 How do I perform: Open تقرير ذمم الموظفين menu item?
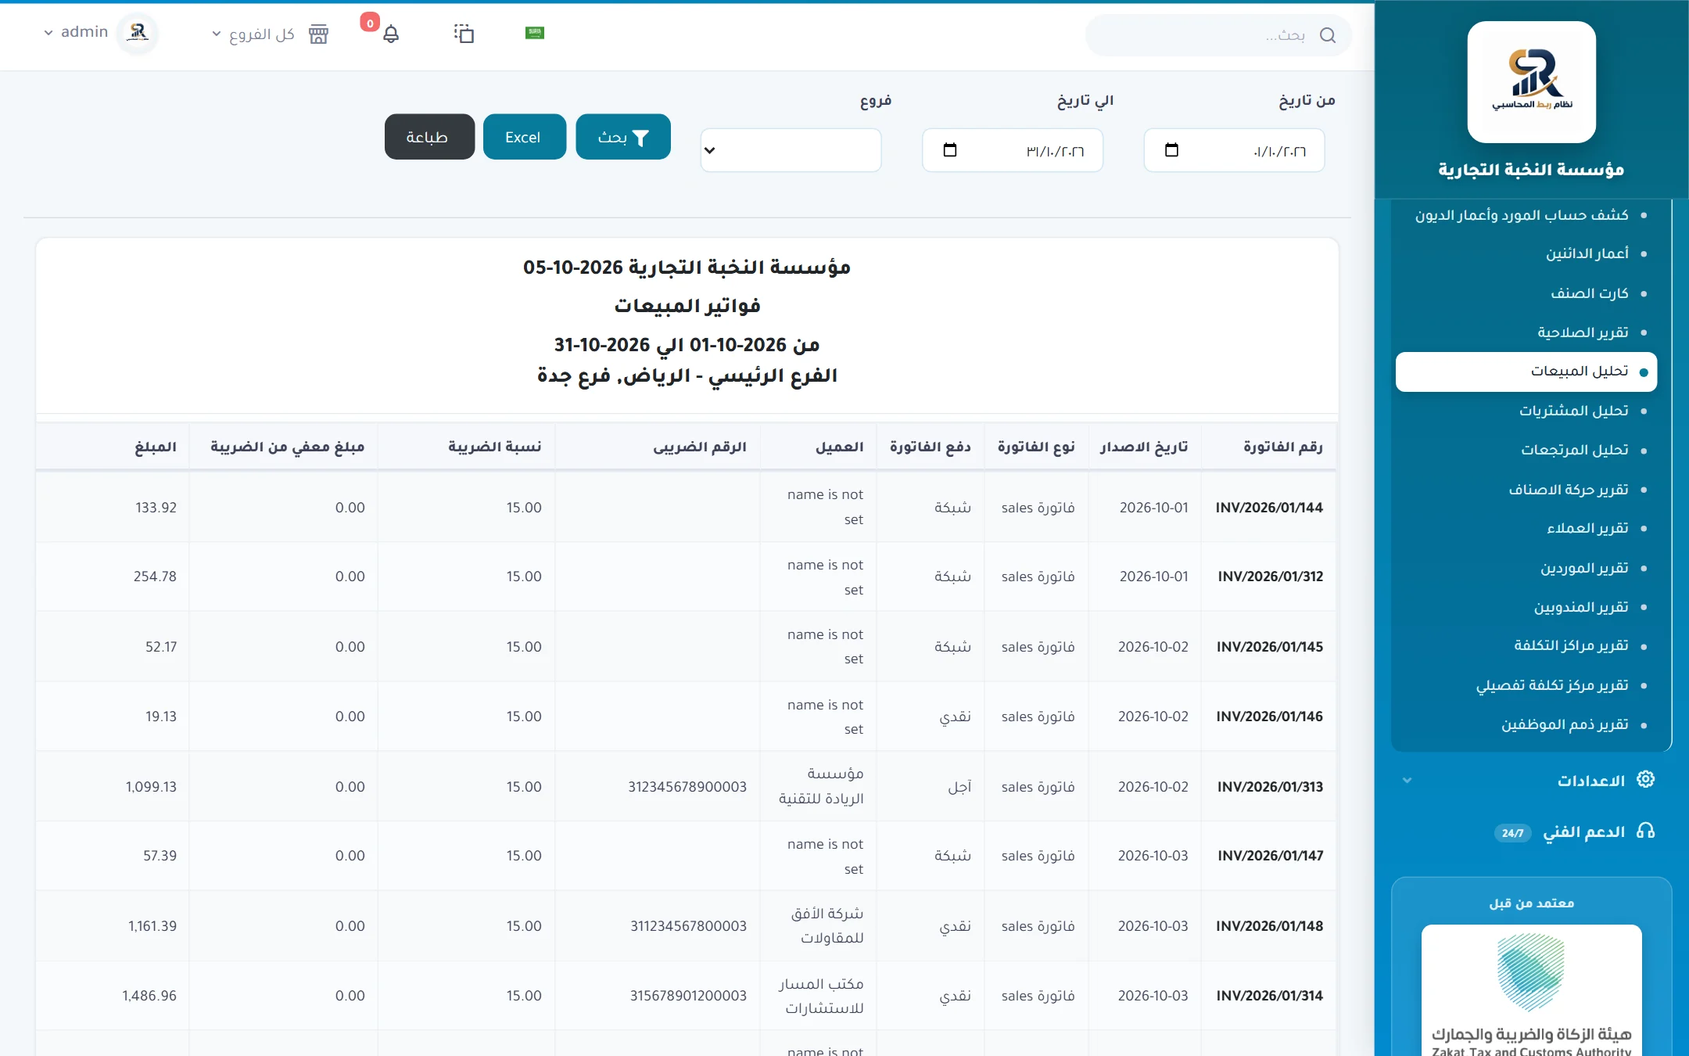1565,724
